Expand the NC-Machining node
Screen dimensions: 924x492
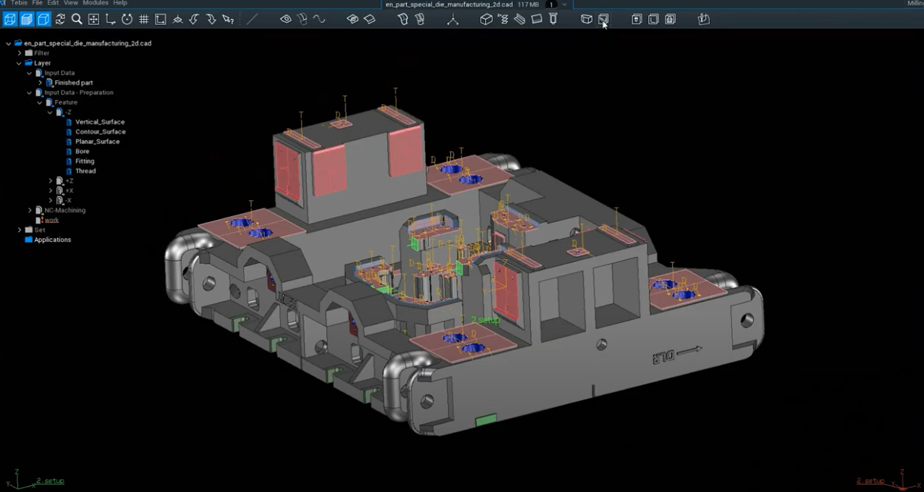(x=30, y=210)
